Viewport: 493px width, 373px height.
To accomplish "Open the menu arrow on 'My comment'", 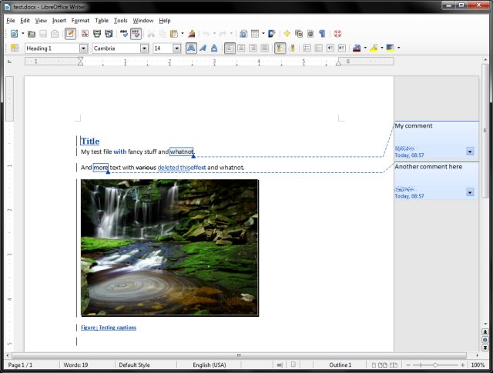I will [x=470, y=152].
